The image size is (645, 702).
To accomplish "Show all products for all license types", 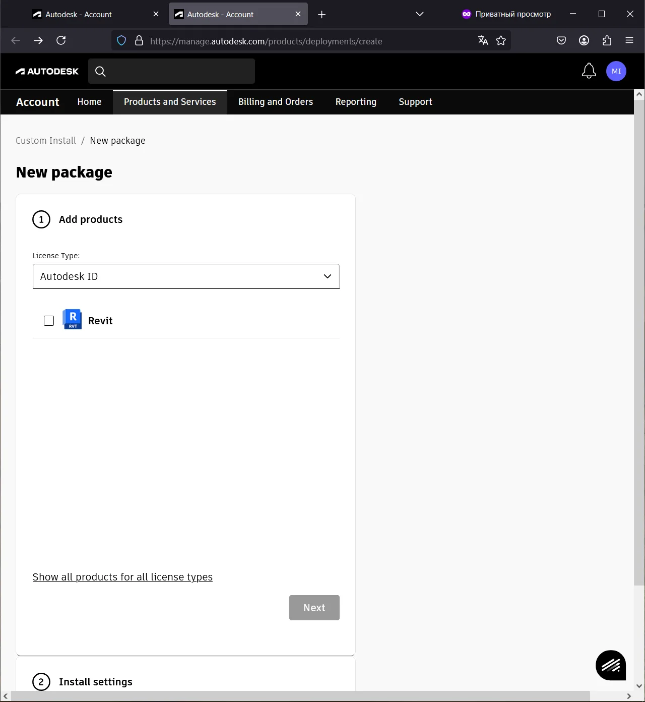I will coord(122,577).
